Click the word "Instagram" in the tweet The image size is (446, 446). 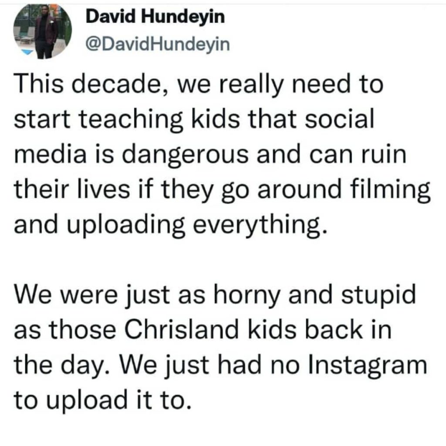(x=368, y=366)
